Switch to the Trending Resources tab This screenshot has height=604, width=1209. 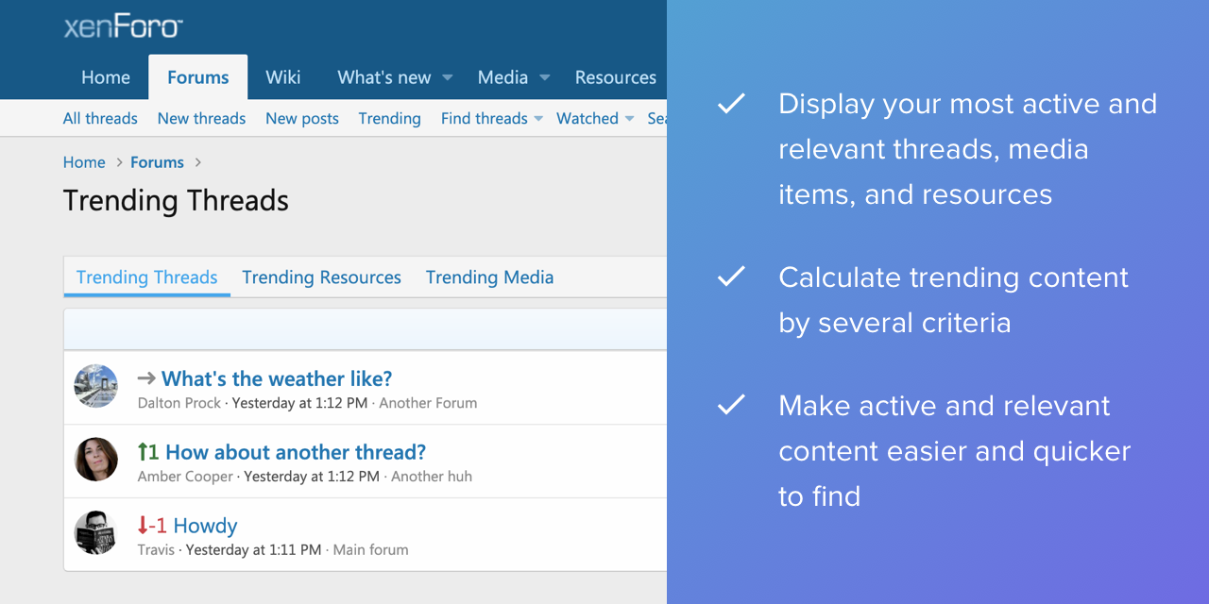tap(321, 277)
